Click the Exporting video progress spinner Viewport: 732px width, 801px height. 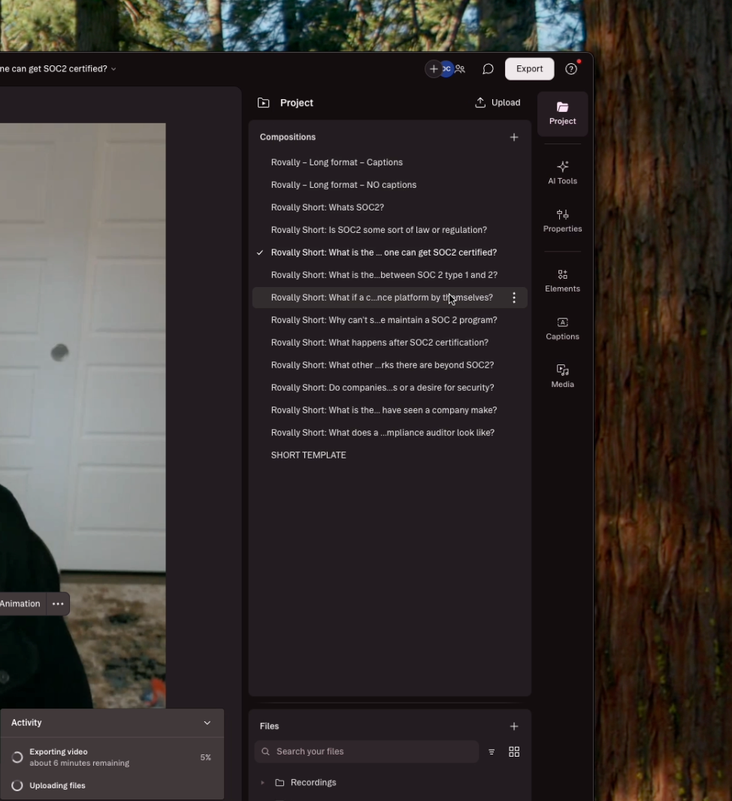point(17,757)
